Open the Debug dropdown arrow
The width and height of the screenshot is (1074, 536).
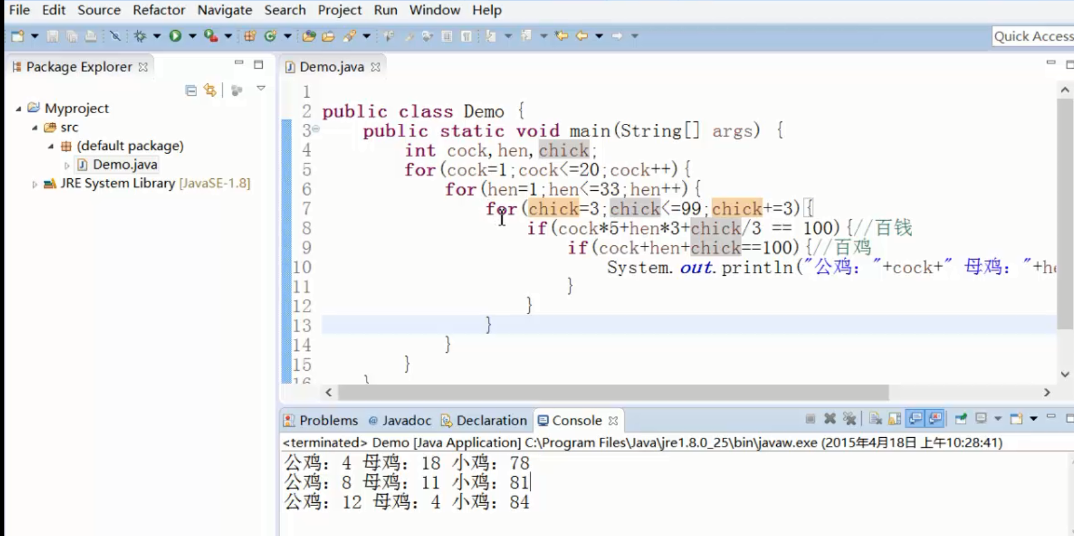pyautogui.click(x=156, y=36)
